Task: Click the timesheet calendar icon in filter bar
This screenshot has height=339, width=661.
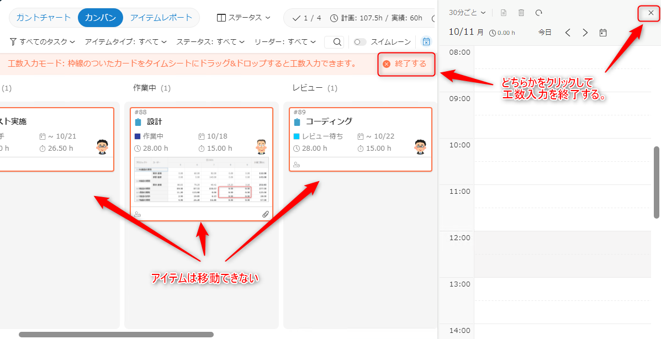Action: [x=426, y=42]
